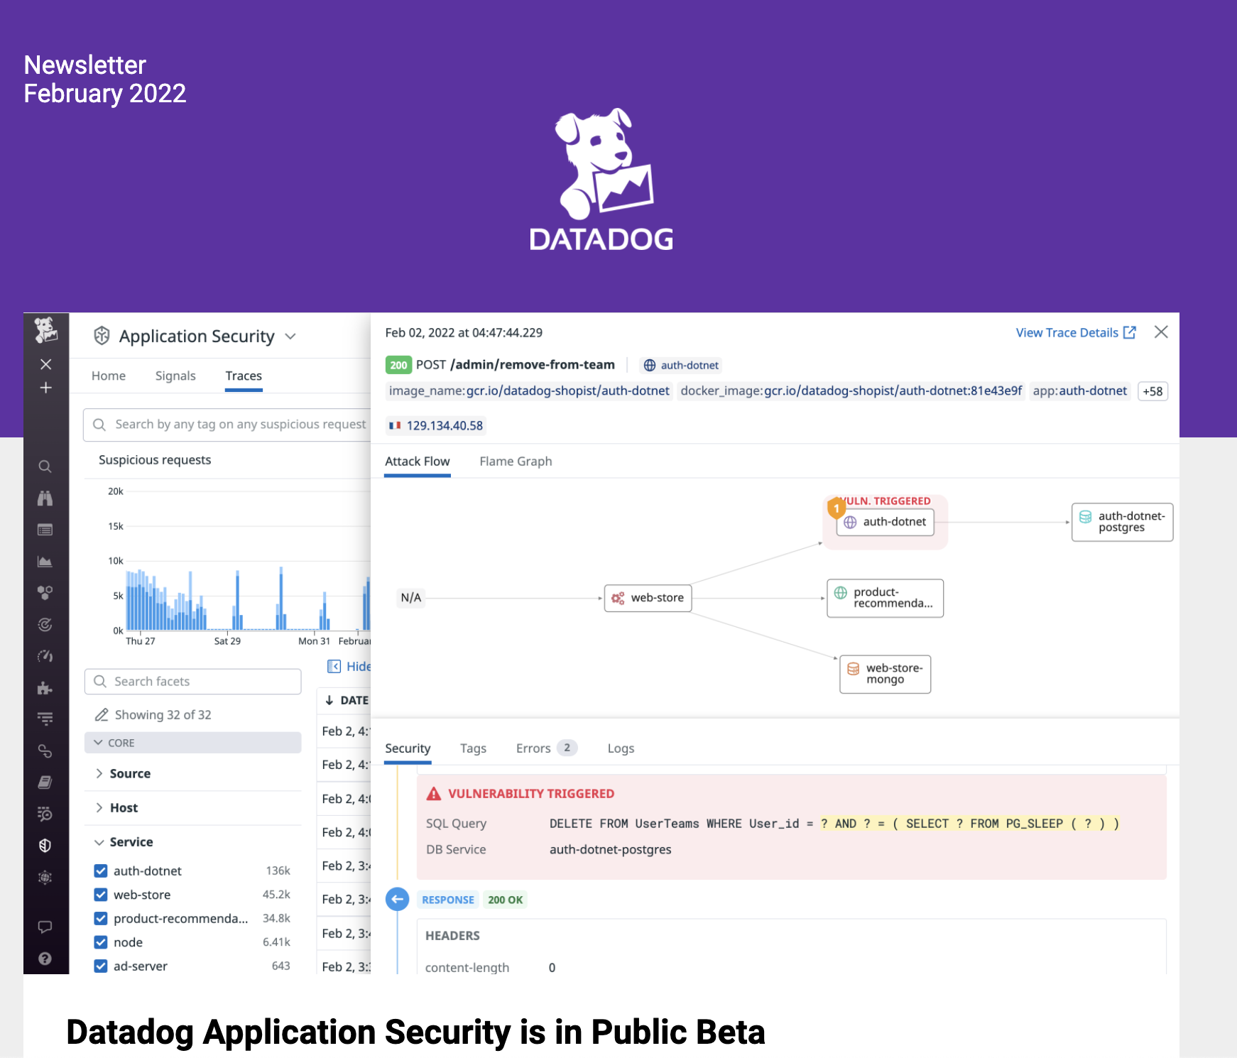Viewport: 1237px width, 1058px height.
Task: Select the product-recommenda... node in attack flow
Action: (x=885, y=598)
